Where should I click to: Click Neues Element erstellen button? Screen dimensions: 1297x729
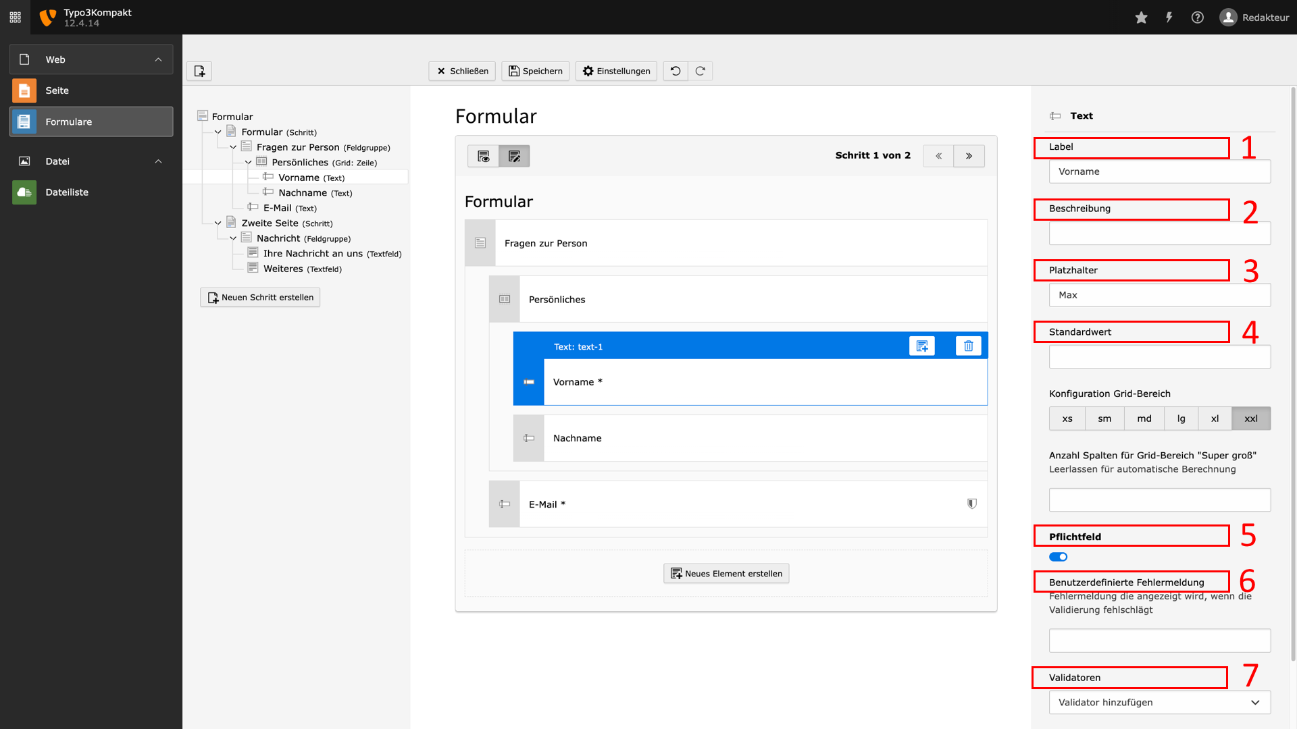pos(726,574)
